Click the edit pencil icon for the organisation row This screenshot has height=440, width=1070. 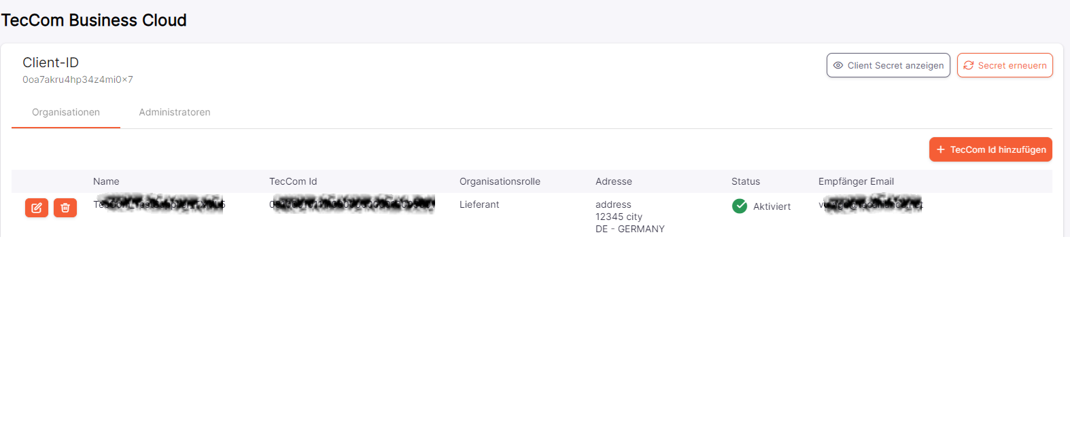tap(37, 208)
